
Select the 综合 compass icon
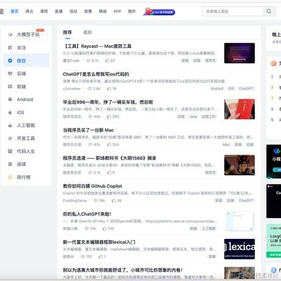[x=10, y=60]
